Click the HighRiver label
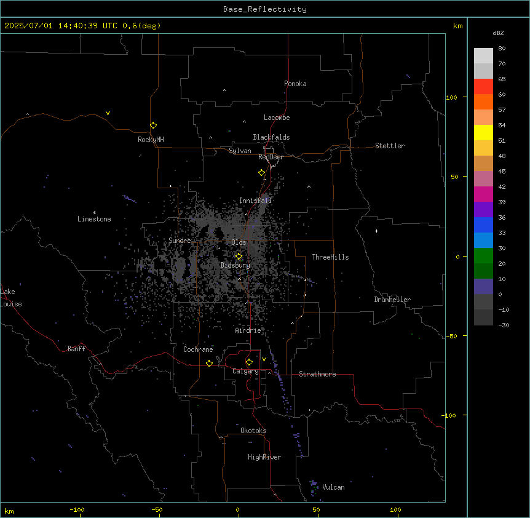The image size is (530, 518). click(x=264, y=457)
